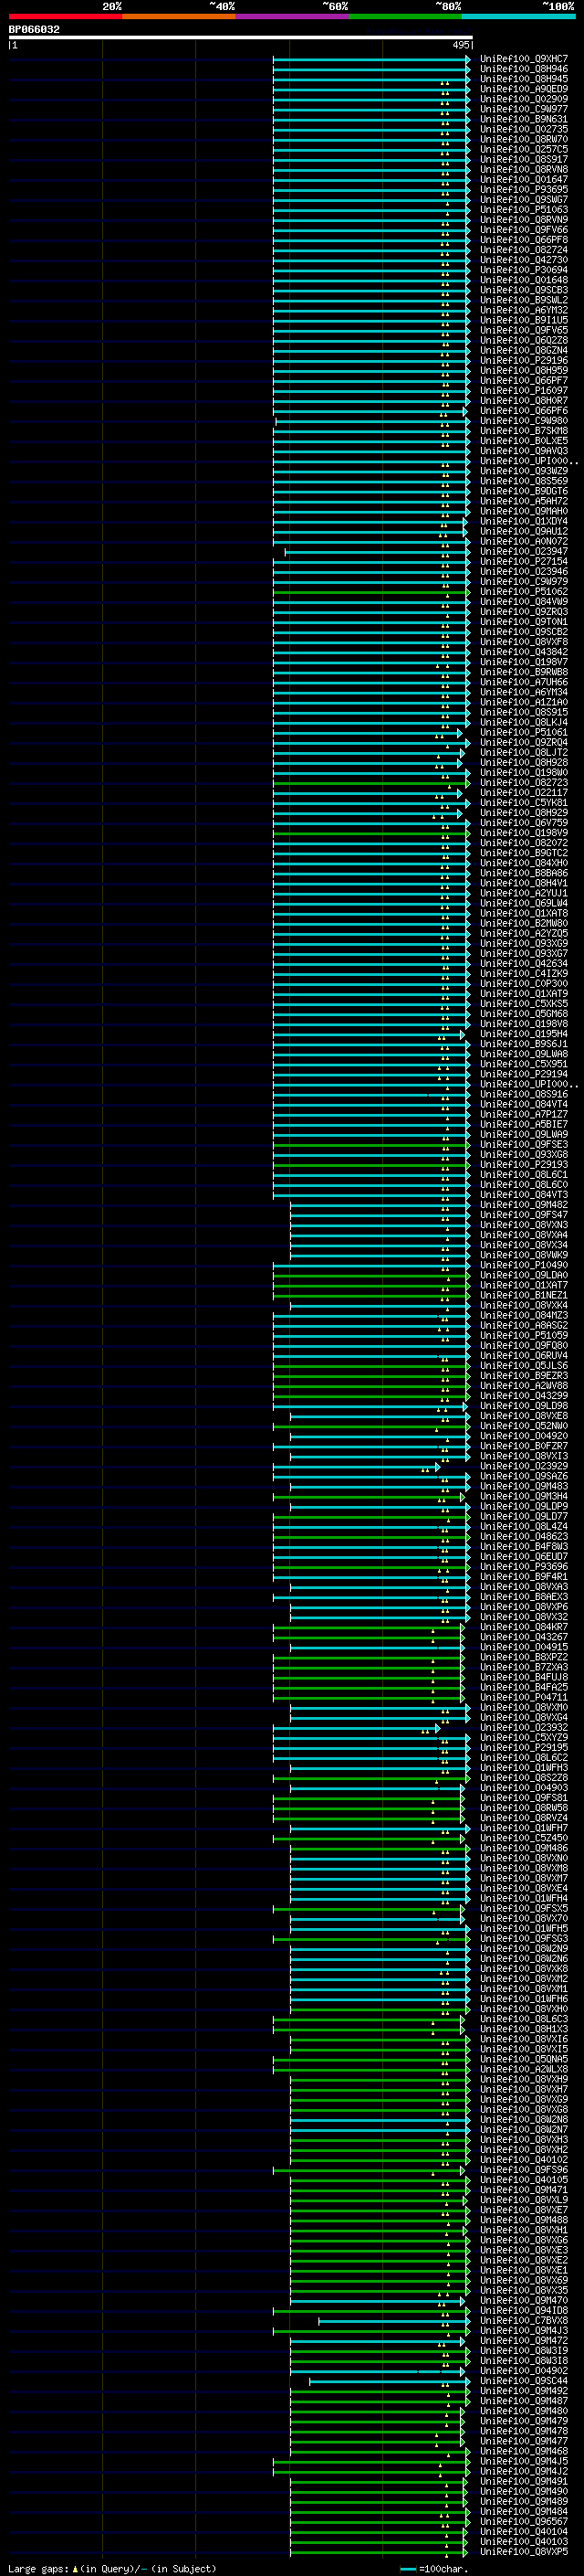Viewport: 584px width, 2576px height.
Task: Select the UniRef100_B8BA86 label
Action: point(523,873)
